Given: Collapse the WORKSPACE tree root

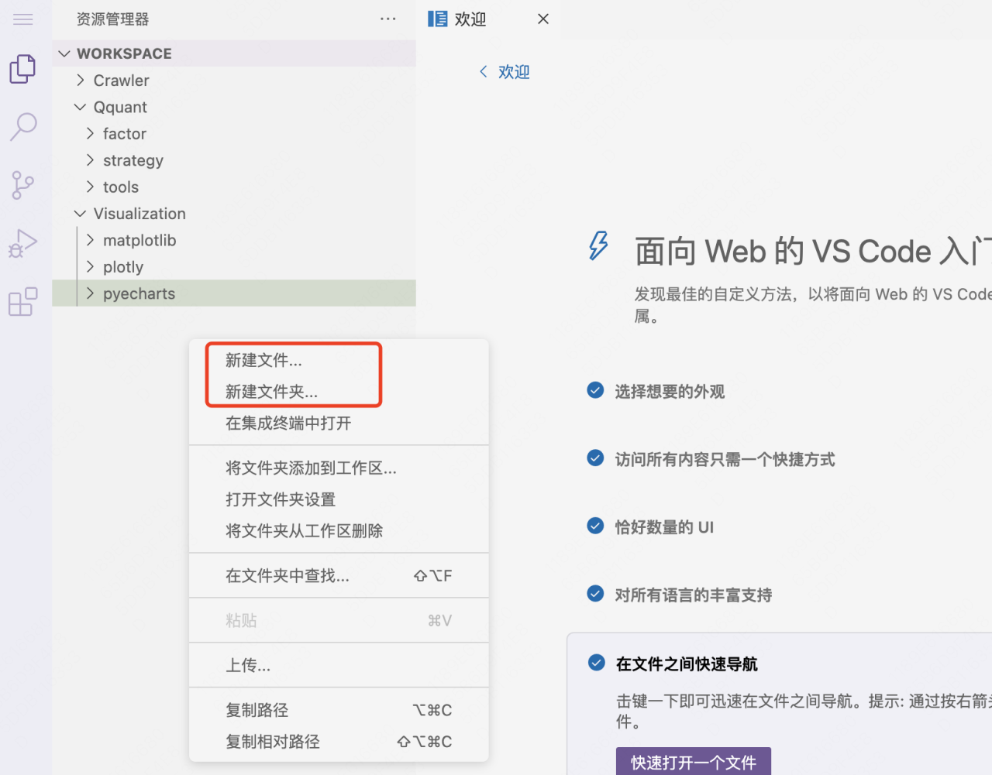Looking at the screenshot, I should coord(64,53).
